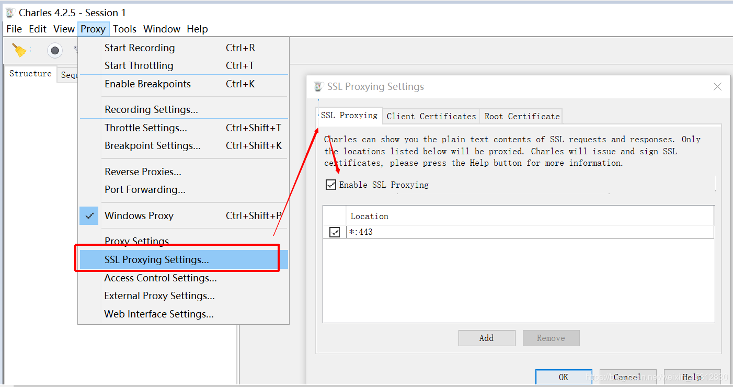The height and width of the screenshot is (387, 733).
Task: Open the Tools menu
Action: pyautogui.click(x=124, y=29)
